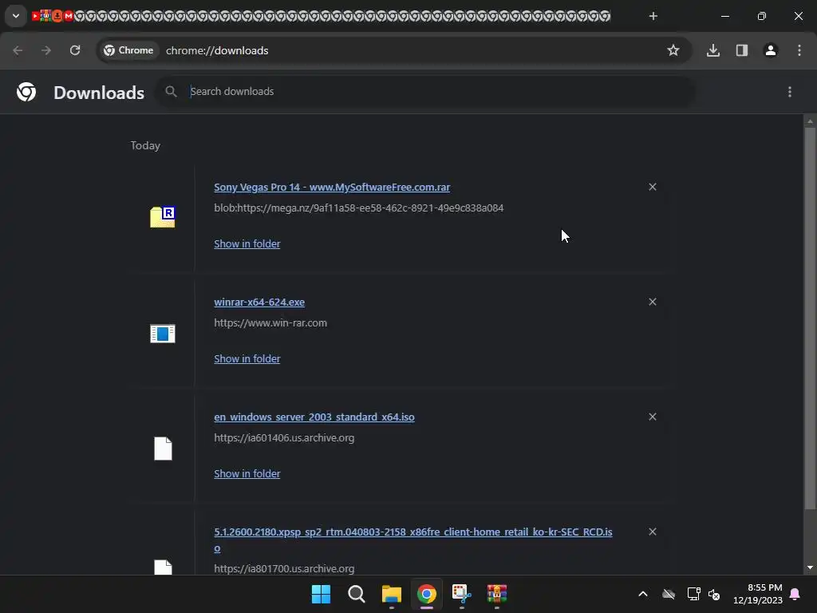
Task: Open the Windows Start menu
Action: (321, 594)
